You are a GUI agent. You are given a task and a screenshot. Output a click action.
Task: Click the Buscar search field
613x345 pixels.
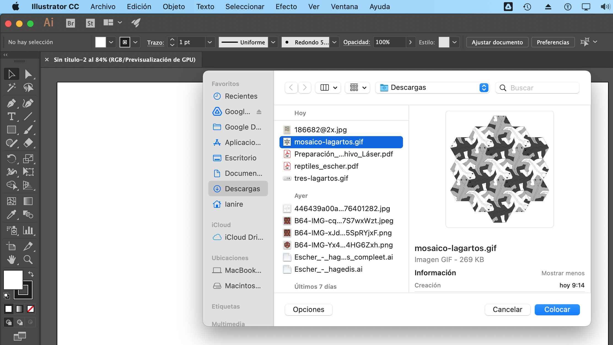pos(537,88)
